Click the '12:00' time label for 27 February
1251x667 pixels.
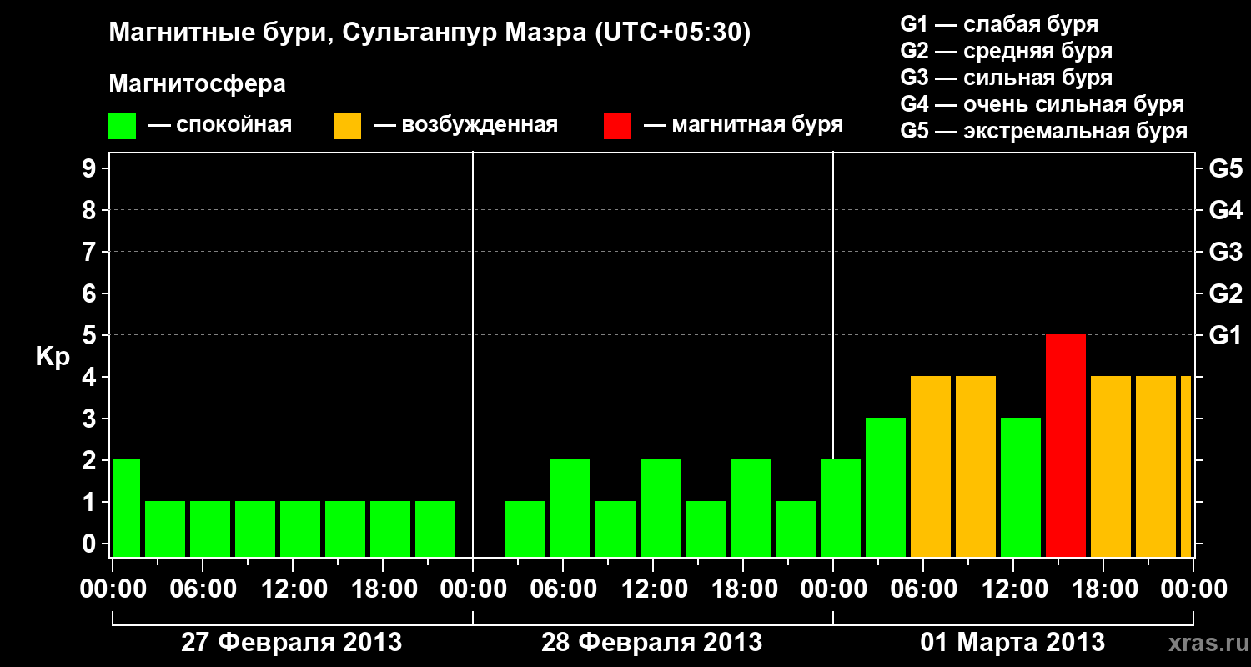pyautogui.click(x=294, y=589)
